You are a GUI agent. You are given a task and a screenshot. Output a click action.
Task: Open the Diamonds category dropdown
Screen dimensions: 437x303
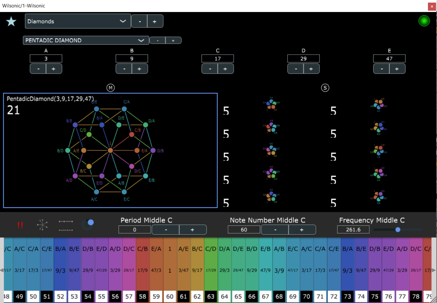pos(78,21)
